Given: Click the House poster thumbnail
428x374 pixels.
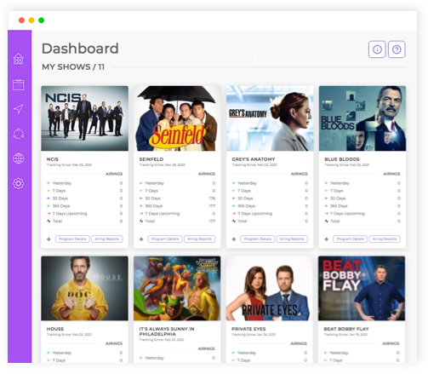Looking at the screenshot, I should click(x=84, y=288).
